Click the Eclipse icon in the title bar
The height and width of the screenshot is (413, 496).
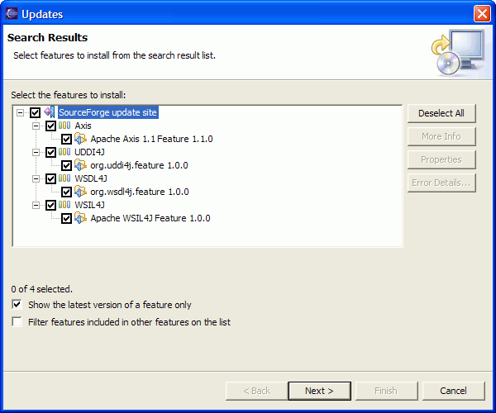click(x=12, y=14)
